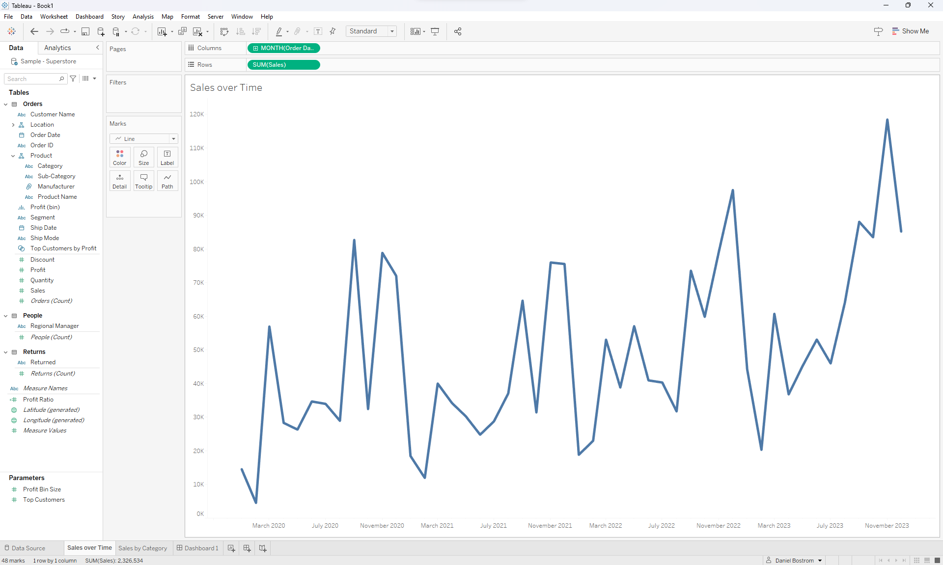
Task: Click the Duplicate worksheet icon
Action: [x=182, y=31]
